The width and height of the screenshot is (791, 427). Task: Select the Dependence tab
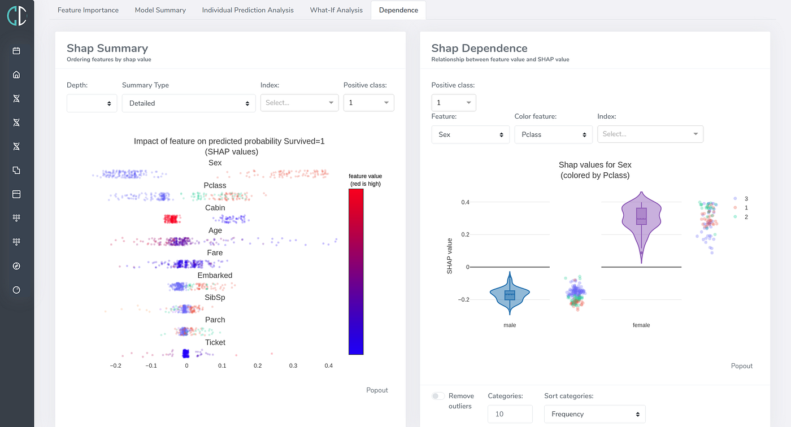click(399, 10)
